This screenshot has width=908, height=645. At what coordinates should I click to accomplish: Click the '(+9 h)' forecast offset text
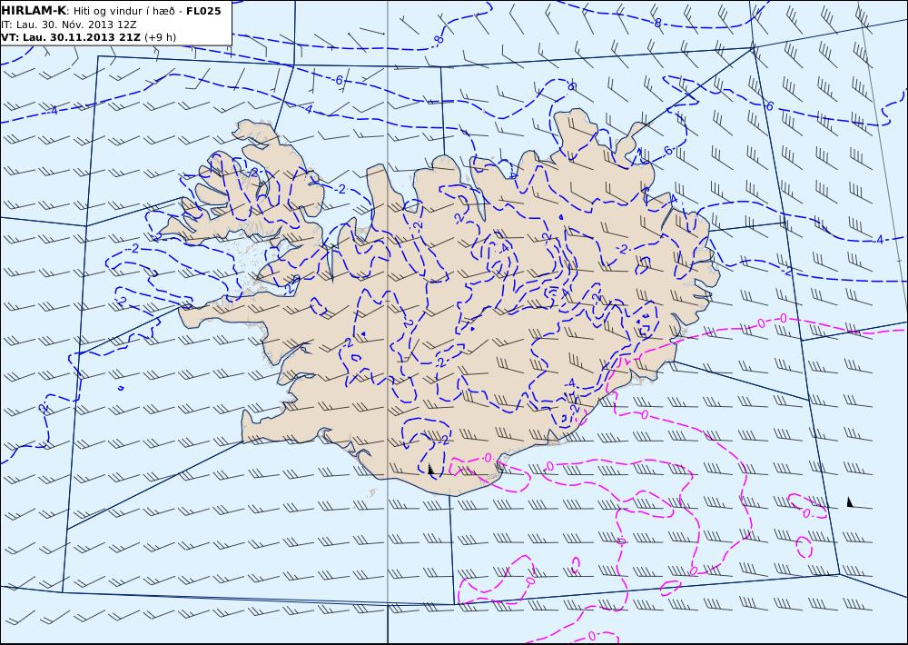(160, 37)
